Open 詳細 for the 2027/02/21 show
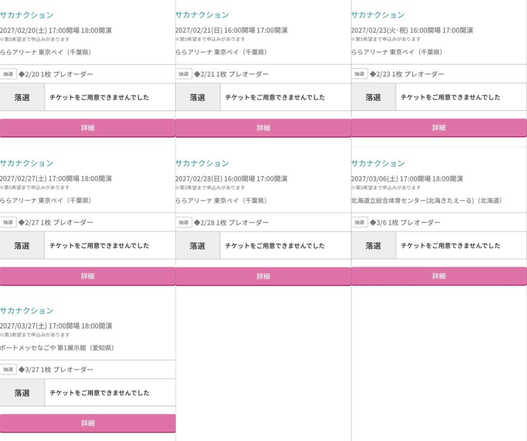This screenshot has height=441, width=527. pyautogui.click(x=263, y=128)
